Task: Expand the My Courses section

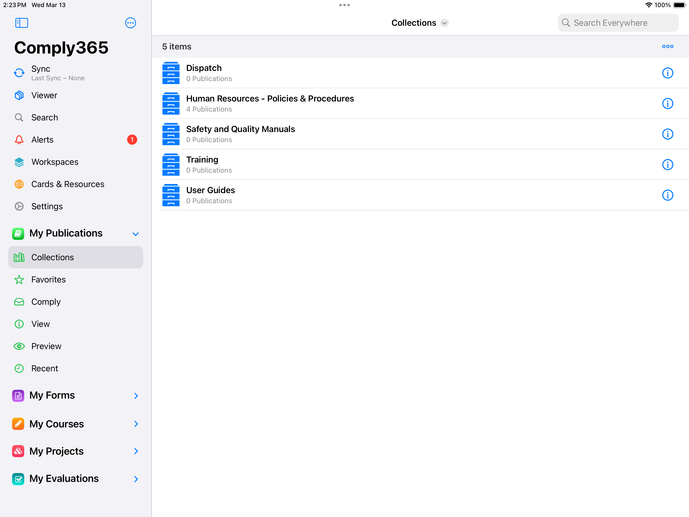Action: (x=136, y=424)
